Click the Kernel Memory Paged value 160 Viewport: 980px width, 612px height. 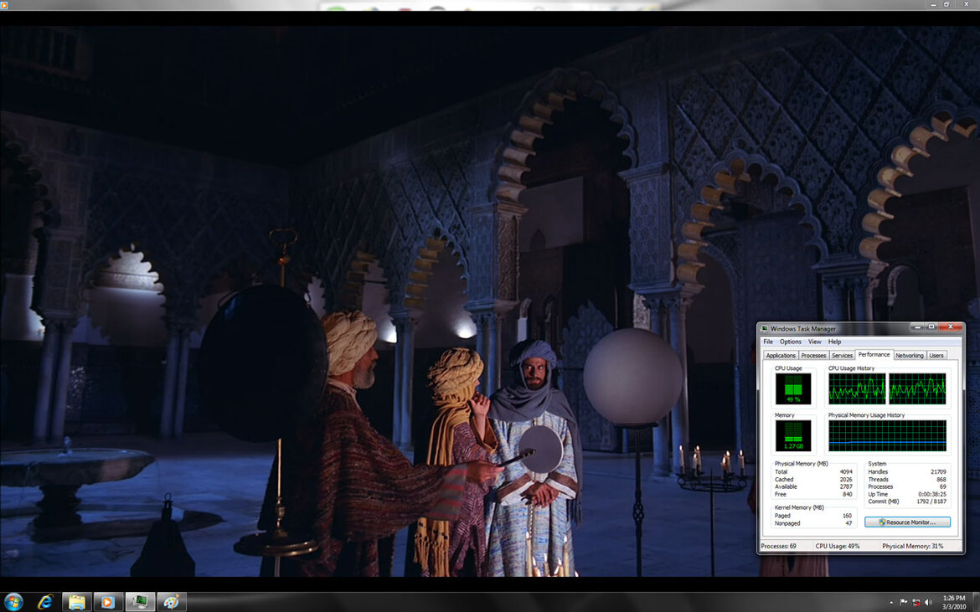tap(848, 516)
